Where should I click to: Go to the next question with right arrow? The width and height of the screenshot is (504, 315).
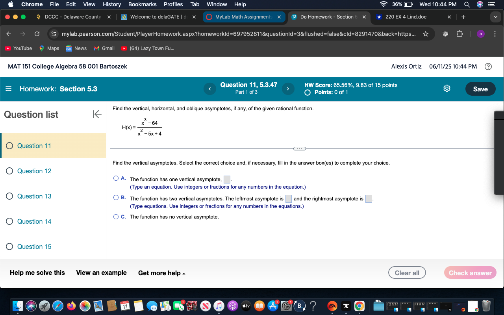click(288, 89)
